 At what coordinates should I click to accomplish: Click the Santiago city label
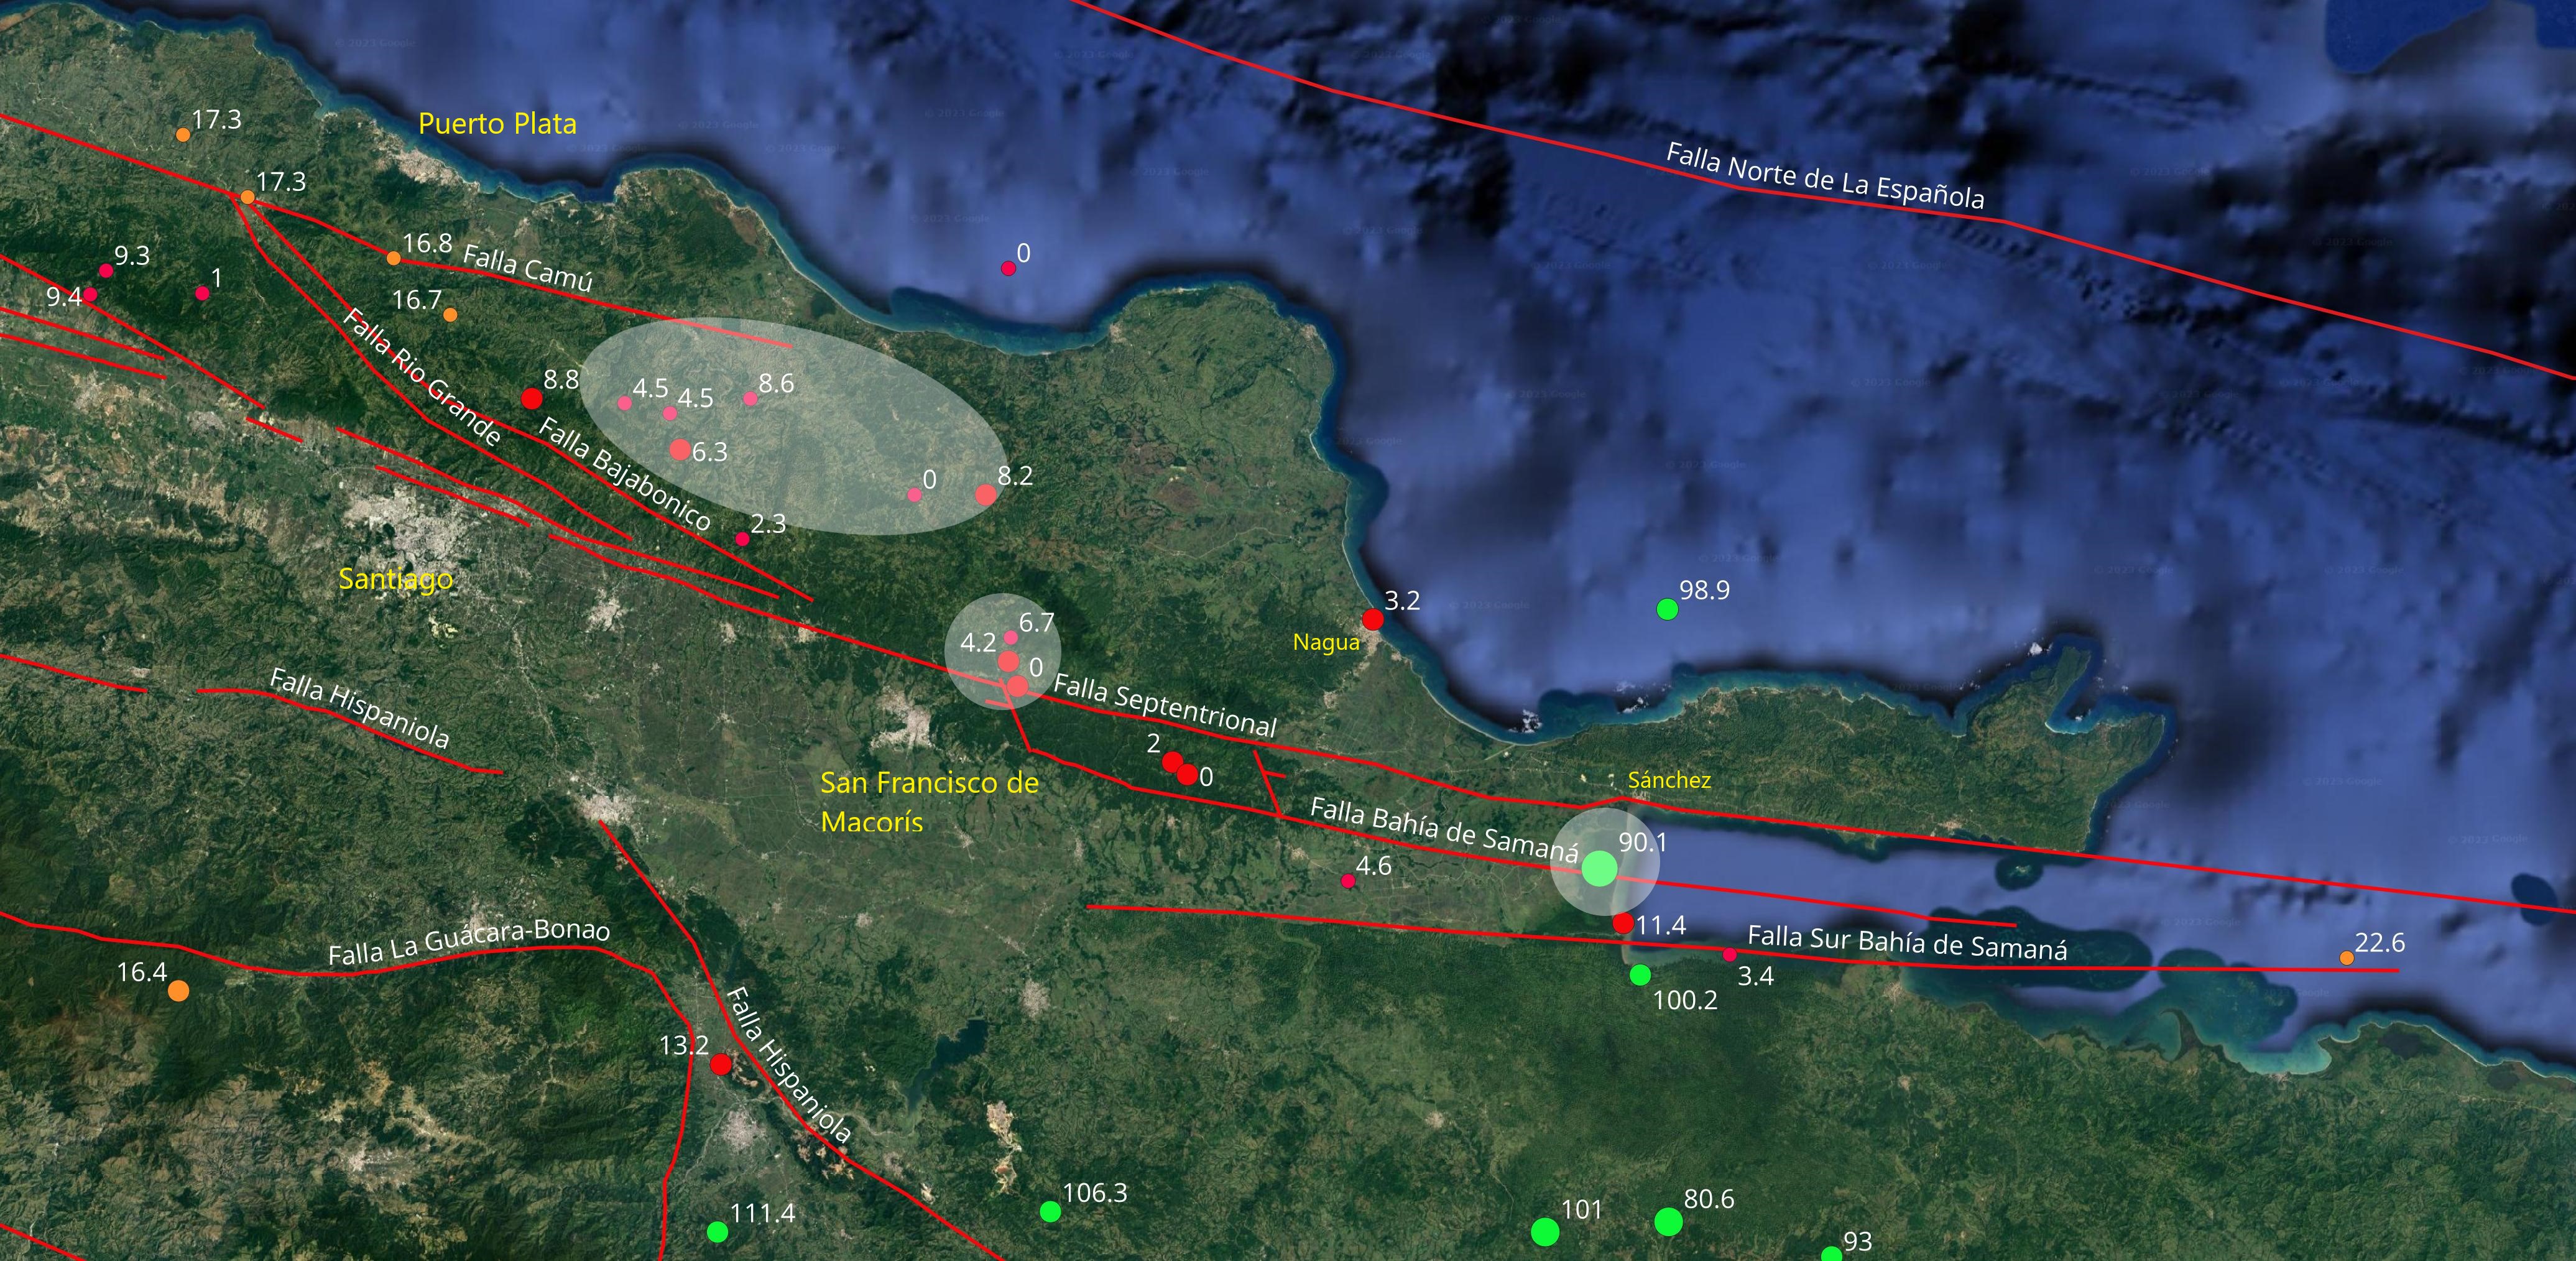tap(395, 579)
